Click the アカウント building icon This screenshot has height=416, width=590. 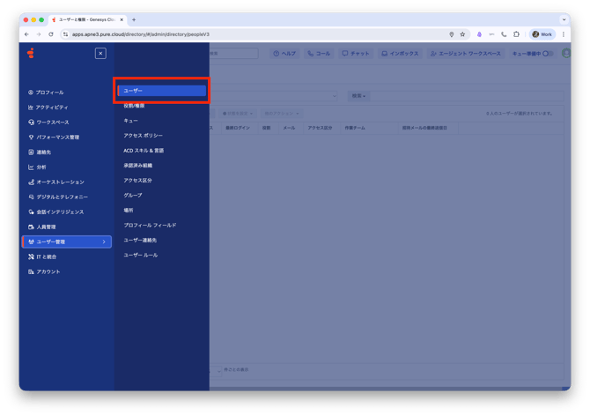(31, 271)
